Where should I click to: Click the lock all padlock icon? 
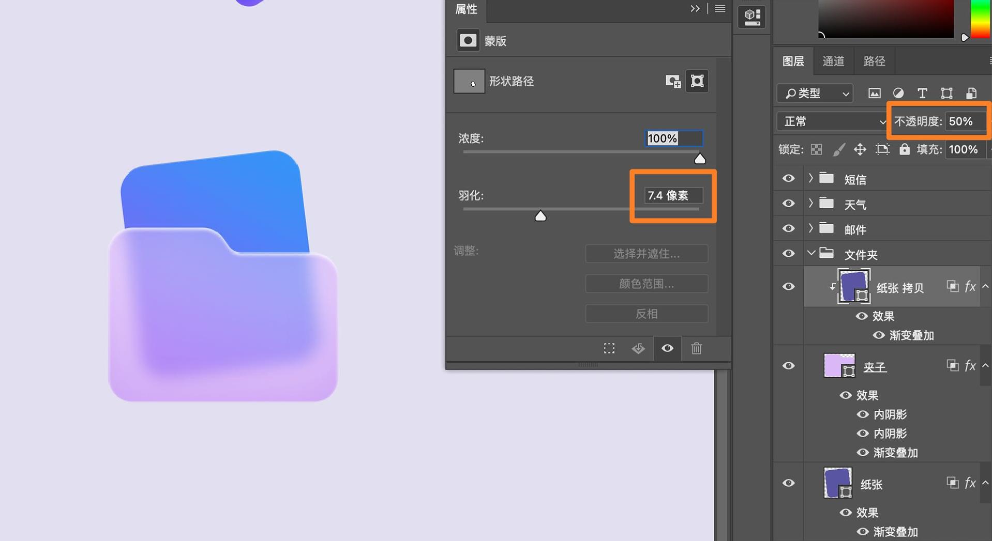pyautogui.click(x=904, y=149)
